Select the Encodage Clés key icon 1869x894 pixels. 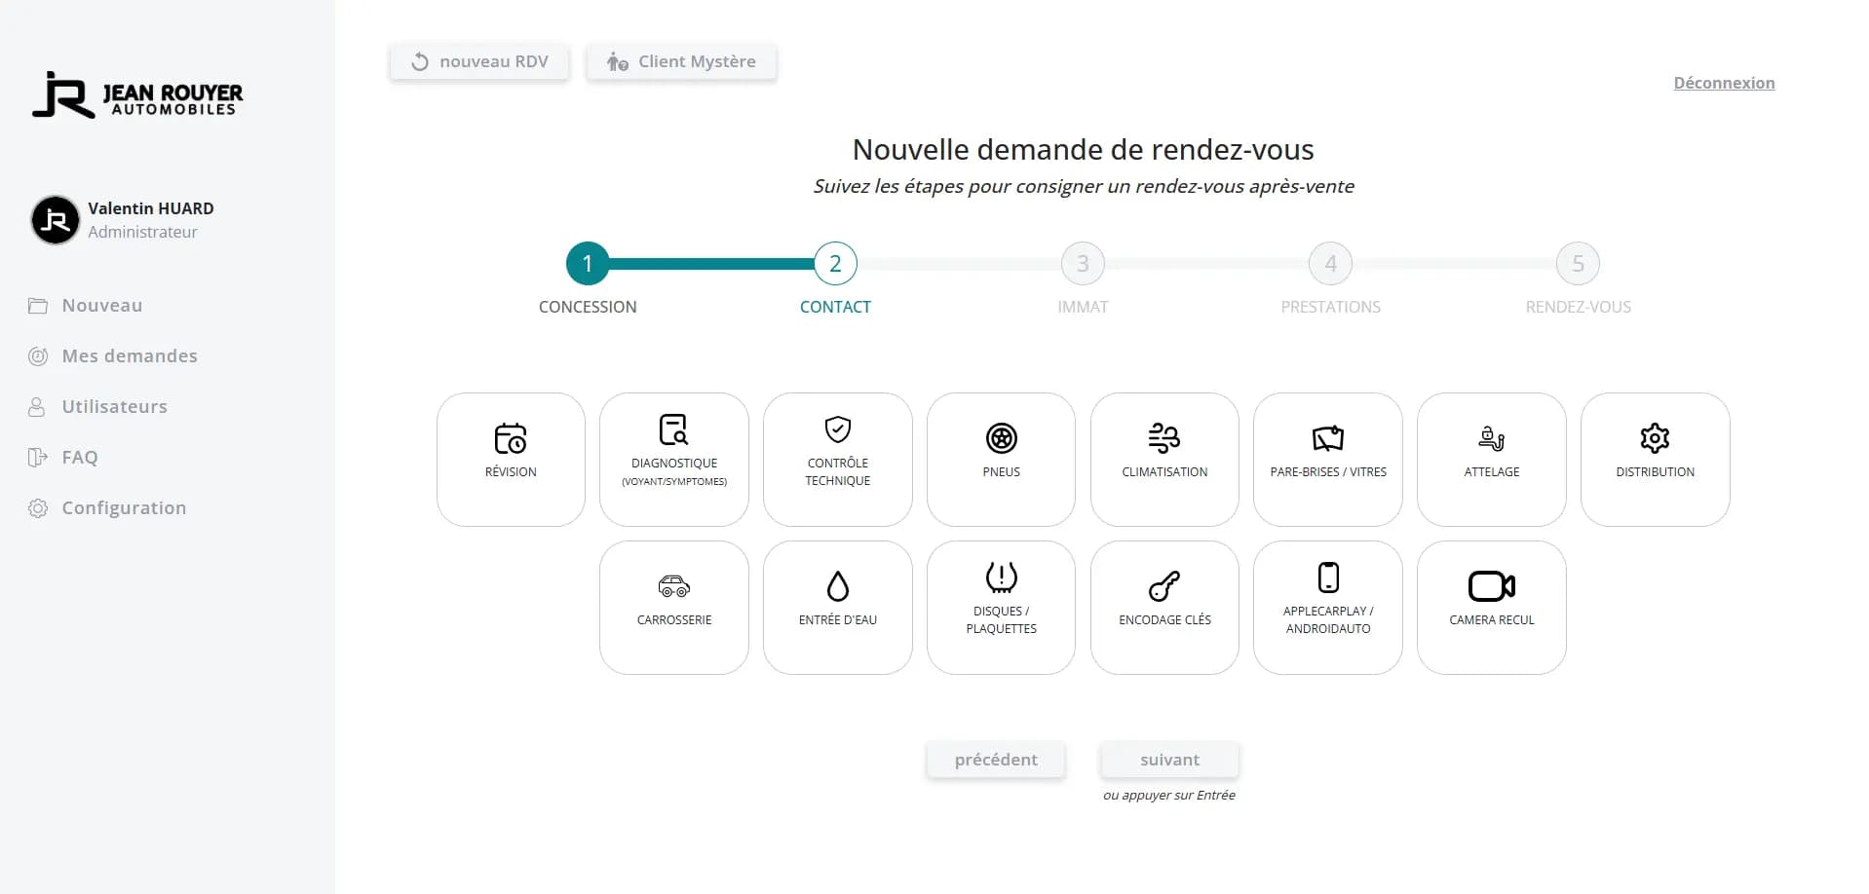(x=1163, y=586)
